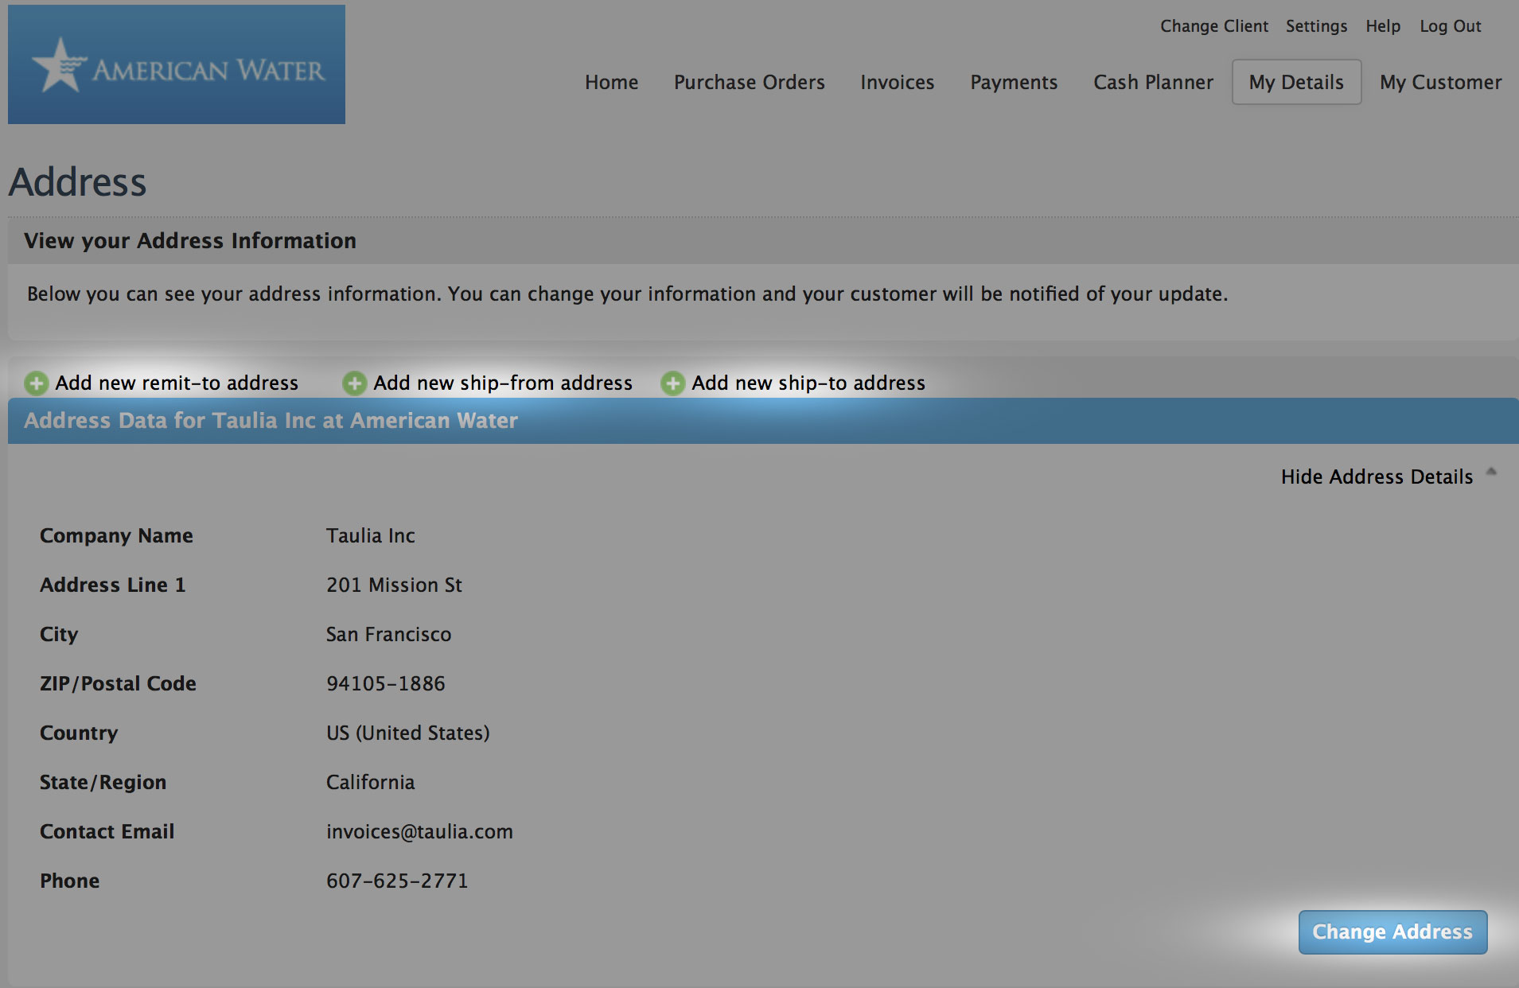Open the Home tab

pos(611,82)
